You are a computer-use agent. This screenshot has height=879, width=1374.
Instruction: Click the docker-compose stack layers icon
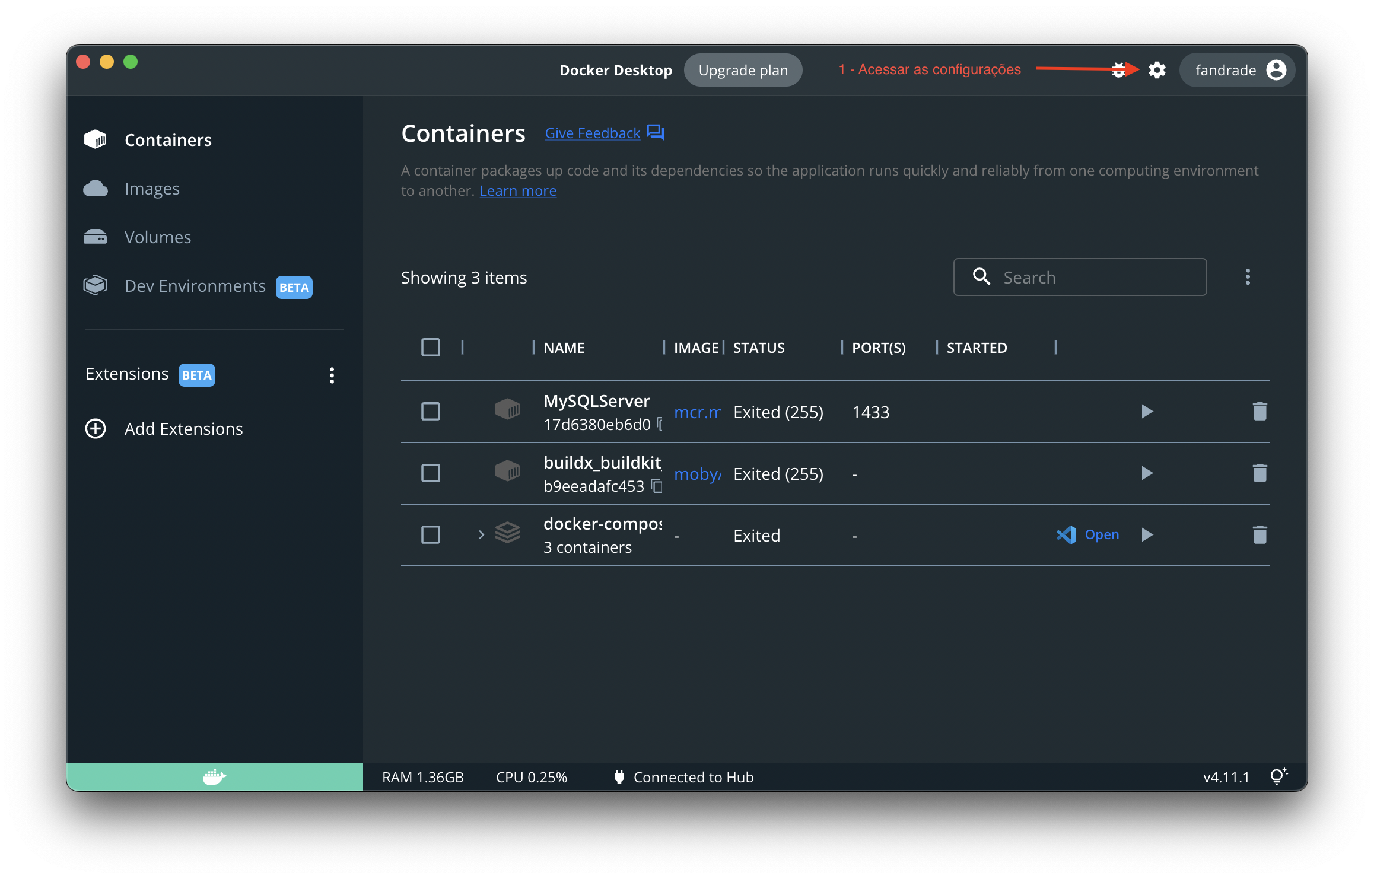coord(507,533)
